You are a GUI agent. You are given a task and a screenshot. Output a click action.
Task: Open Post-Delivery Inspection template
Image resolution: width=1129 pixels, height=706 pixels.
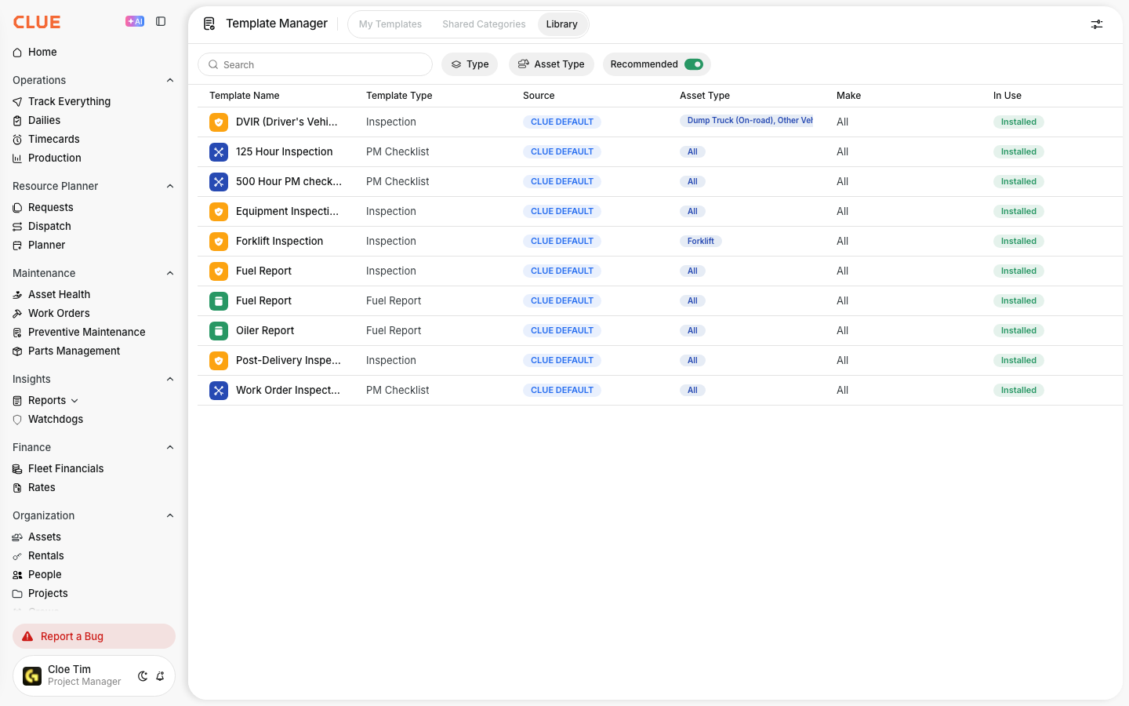(x=289, y=361)
